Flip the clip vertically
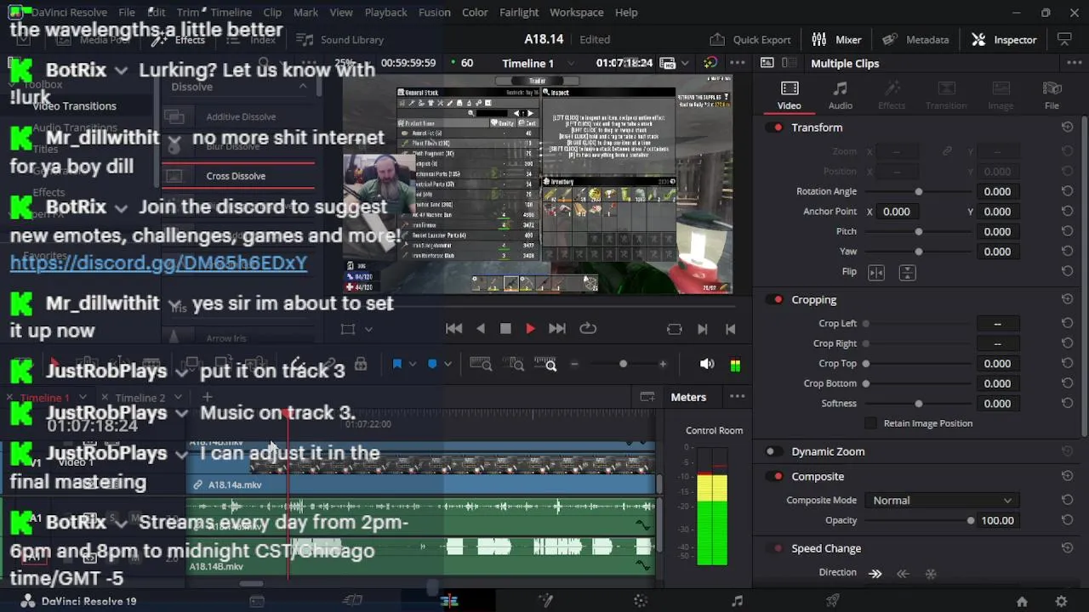1089x612 pixels. click(x=907, y=272)
